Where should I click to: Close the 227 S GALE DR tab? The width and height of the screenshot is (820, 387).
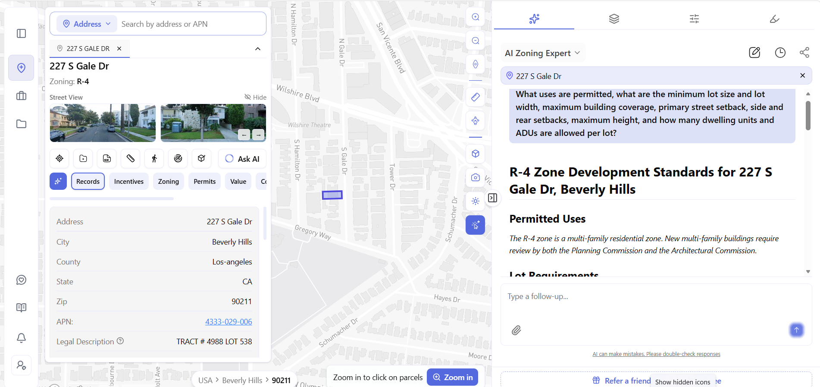tap(119, 49)
